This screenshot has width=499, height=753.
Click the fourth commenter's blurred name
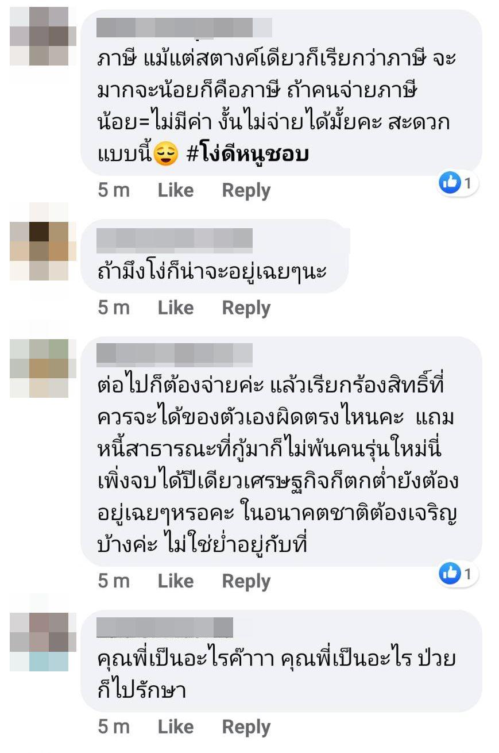(165, 627)
